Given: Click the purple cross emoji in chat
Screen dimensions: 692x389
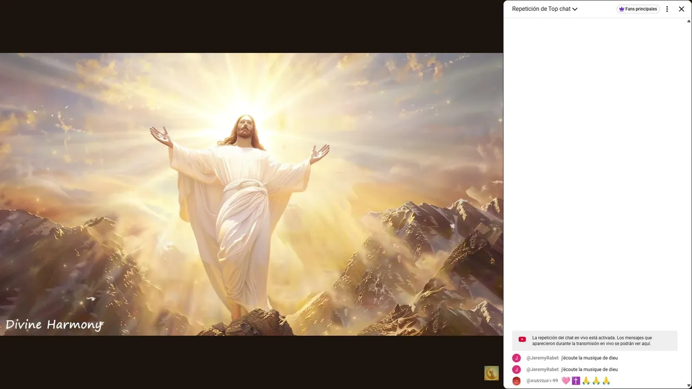Looking at the screenshot, I should point(576,381).
